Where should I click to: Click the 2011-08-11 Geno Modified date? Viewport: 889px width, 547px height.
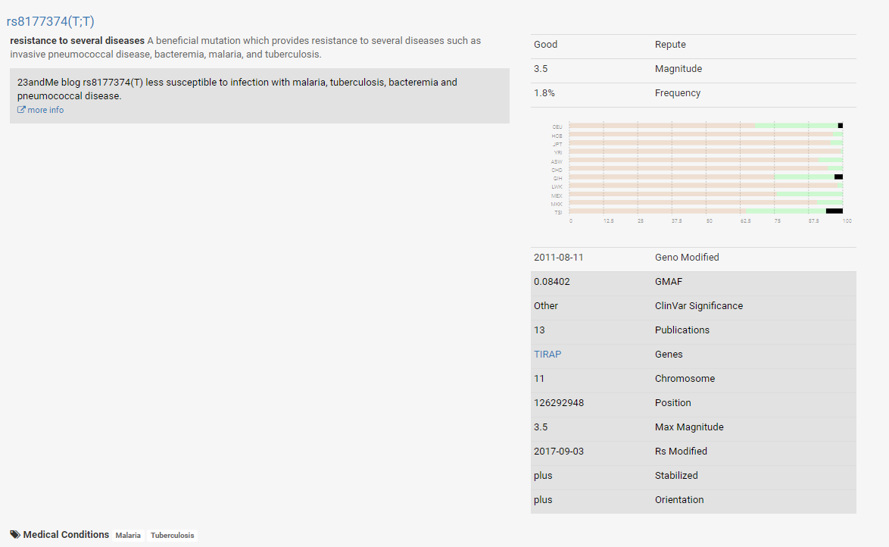pos(558,258)
